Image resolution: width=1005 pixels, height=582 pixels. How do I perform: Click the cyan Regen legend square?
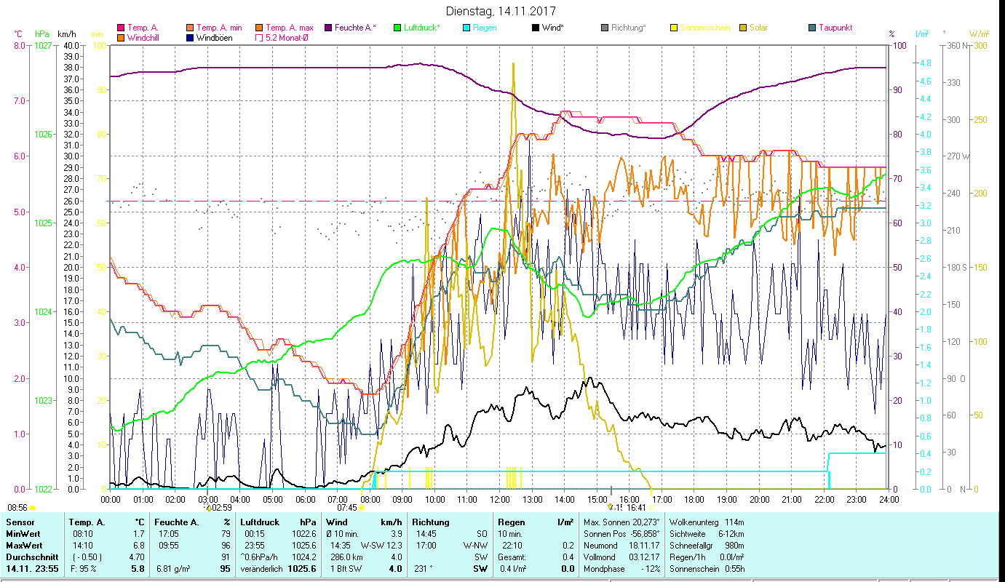(466, 28)
